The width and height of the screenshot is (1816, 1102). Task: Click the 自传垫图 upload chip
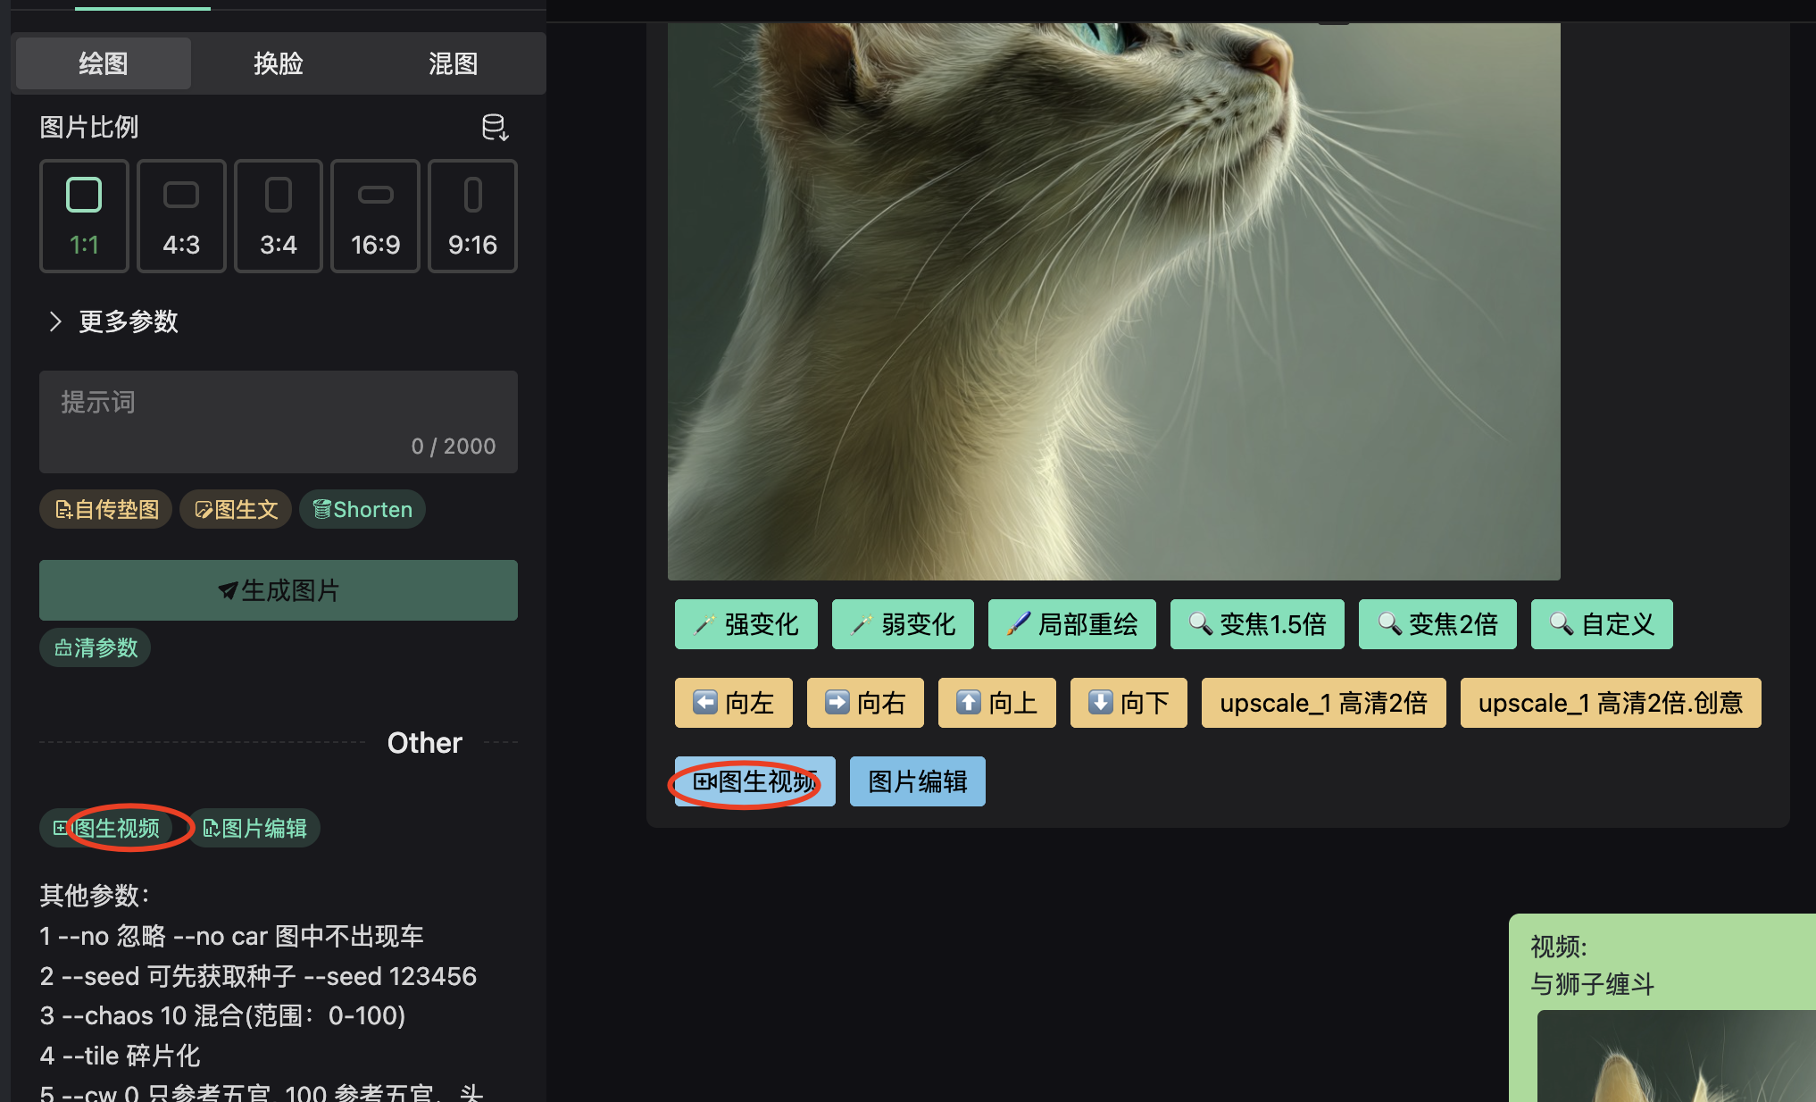[x=106, y=509]
